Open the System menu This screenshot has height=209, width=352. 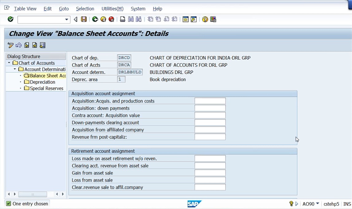[138, 9]
